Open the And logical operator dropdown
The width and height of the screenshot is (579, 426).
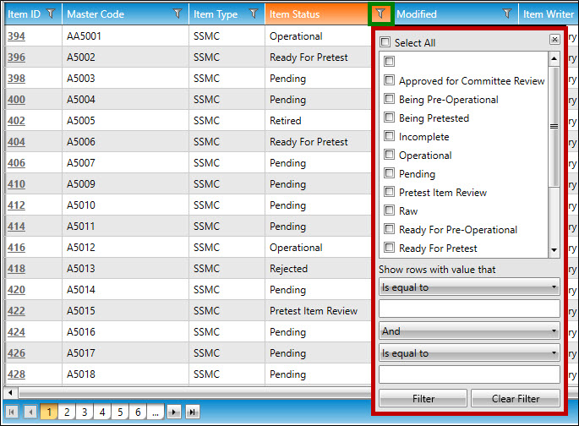(469, 331)
